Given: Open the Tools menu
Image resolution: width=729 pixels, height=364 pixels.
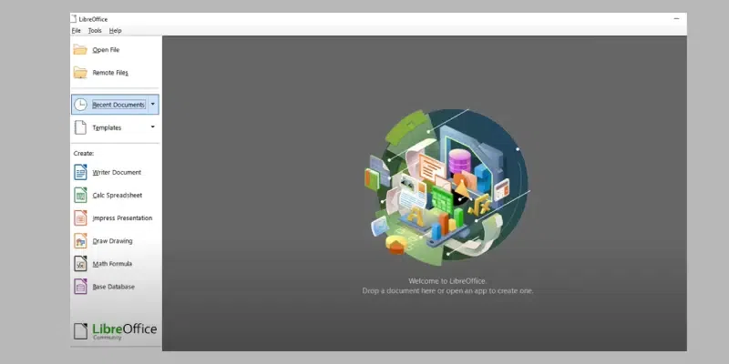Looking at the screenshot, I should pyautogui.click(x=95, y=31).
